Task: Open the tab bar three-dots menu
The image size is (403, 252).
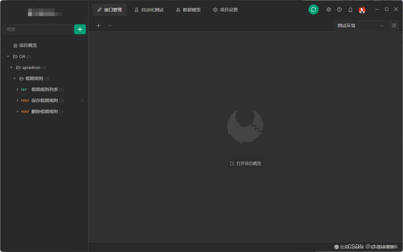Action: [110, 26]
